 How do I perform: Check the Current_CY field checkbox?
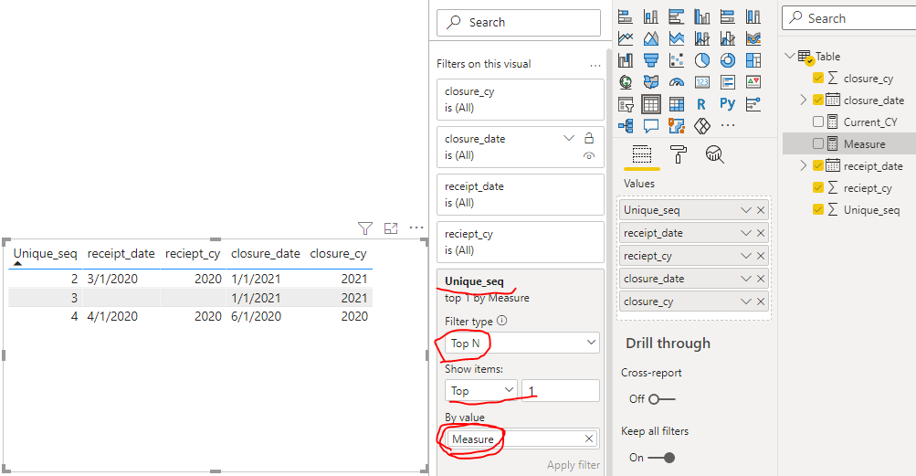(818, 122)
